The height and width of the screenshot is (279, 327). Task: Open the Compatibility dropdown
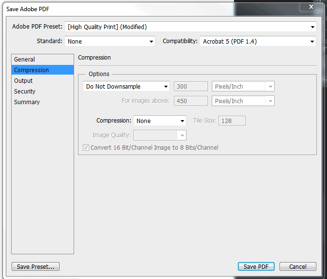coord(258,42)
